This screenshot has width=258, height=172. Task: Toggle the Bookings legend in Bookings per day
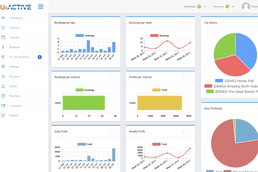tap(85, 35)
